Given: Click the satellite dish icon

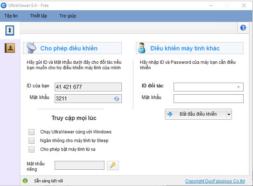Looking at the screenshot, I should [32, 48].
